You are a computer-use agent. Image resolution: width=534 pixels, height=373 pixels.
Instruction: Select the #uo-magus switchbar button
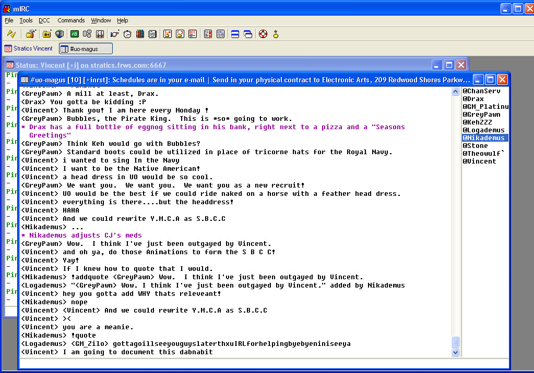[86, 48]
